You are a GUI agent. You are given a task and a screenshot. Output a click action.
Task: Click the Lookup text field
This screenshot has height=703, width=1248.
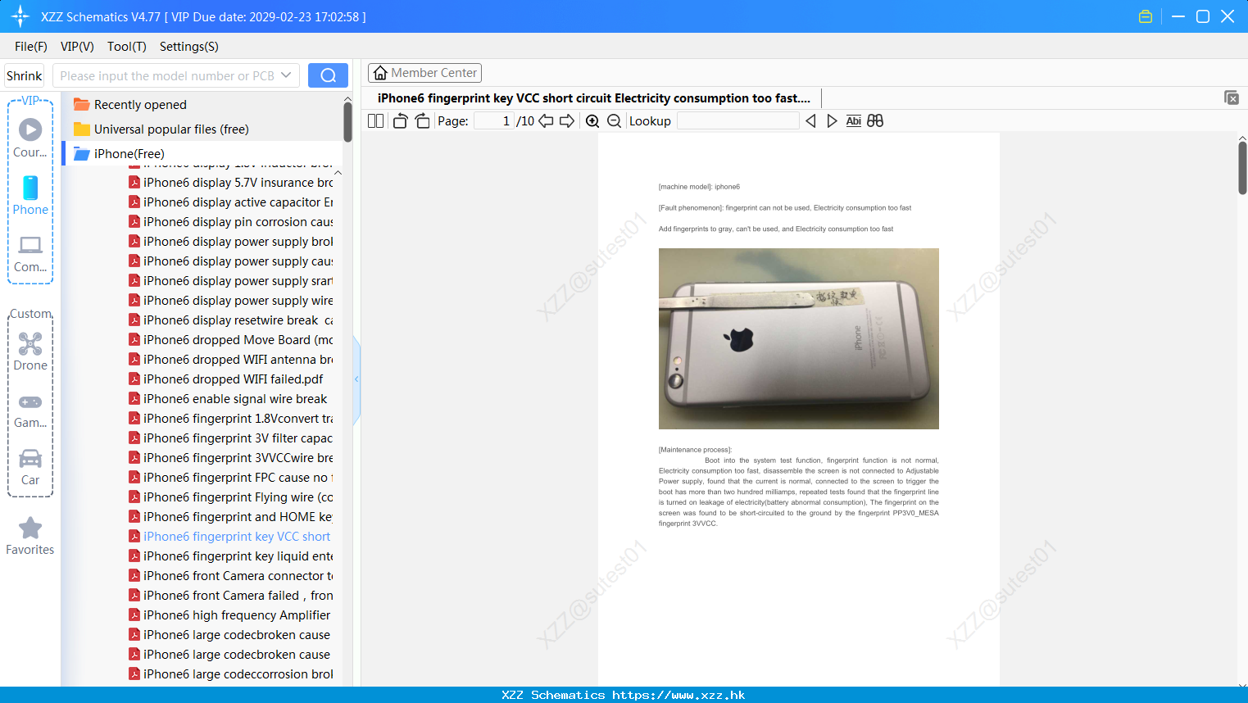[737, 121]
